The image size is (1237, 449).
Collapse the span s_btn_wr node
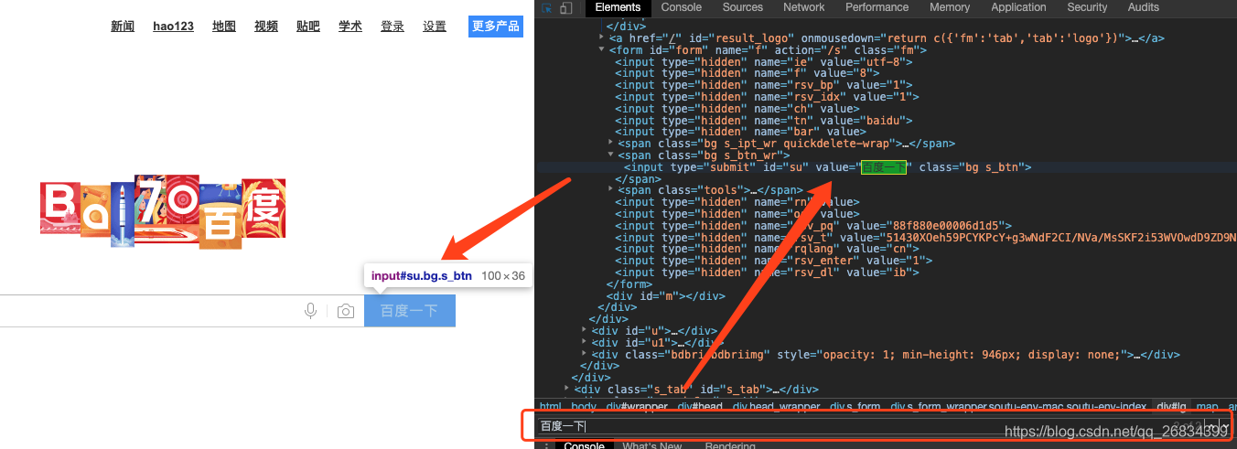[611, 155]
